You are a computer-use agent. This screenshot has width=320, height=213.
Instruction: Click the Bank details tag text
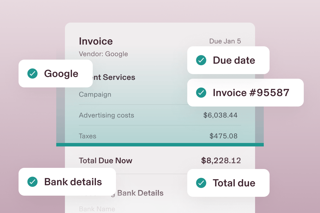[x=73, y=182]
